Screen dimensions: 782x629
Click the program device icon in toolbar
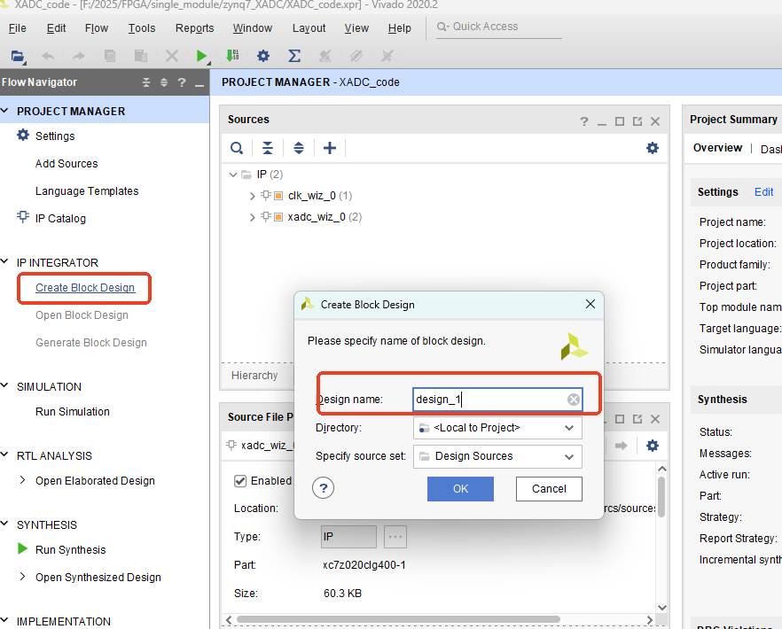[x=232, y=56]
